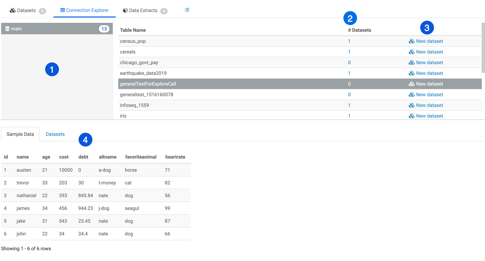Click New dataset link for generaltest_1516160078

point(429,95)
